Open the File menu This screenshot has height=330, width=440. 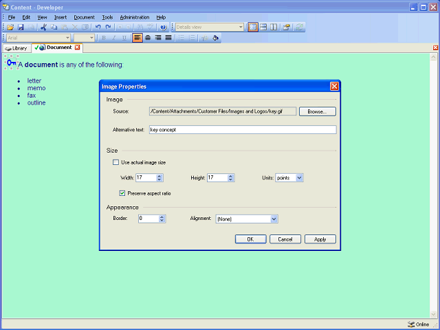click(12, 17)
